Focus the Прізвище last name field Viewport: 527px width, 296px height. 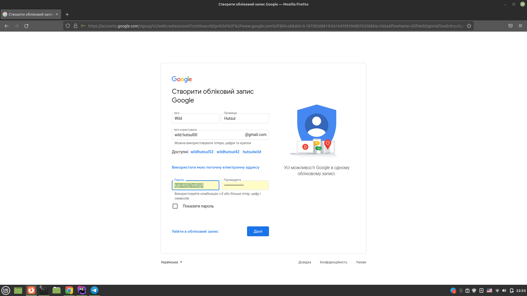245,118
